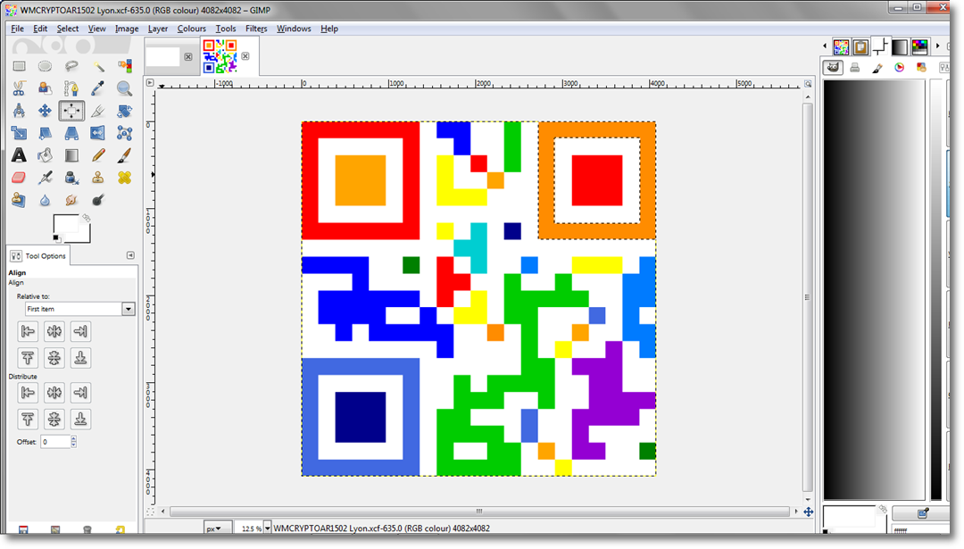Activate the Zoom magnifier tool
964x549 pixels.
click(125, 88)
